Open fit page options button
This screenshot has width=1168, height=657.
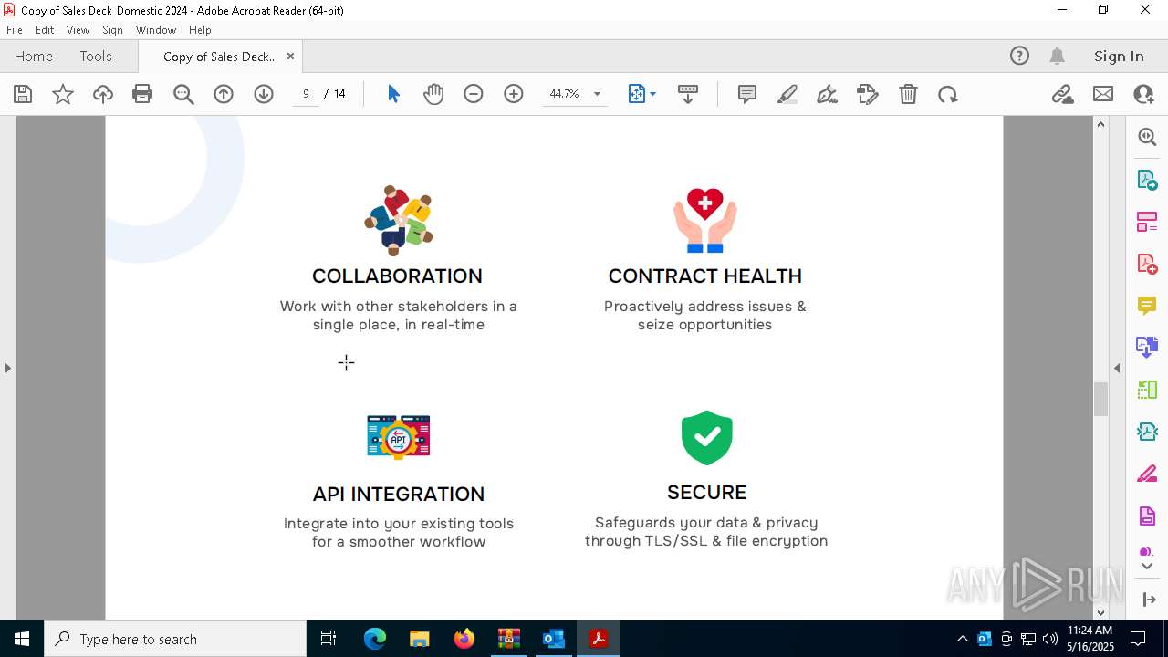coord(641,94)
